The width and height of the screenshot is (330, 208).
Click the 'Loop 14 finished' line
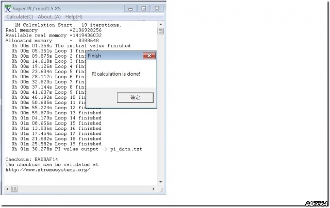point(56,118)
